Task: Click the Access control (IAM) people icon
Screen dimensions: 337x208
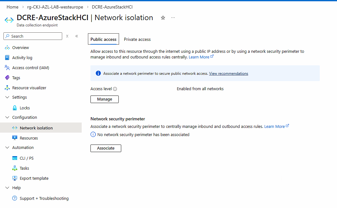Action: tap(7, 68)
